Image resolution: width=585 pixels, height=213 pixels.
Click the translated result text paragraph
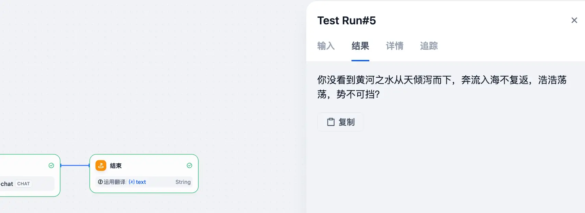click(442, 87)
